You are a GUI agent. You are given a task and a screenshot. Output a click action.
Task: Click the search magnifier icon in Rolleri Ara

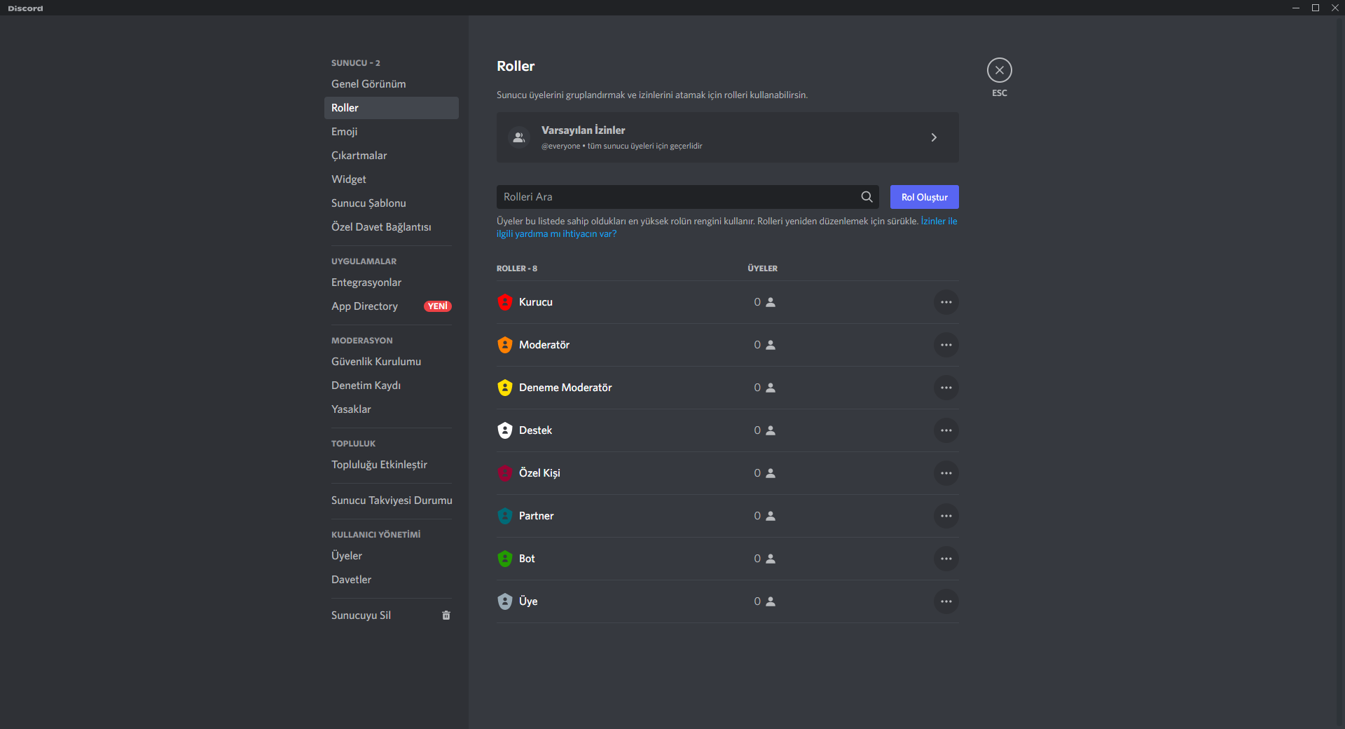867,197
